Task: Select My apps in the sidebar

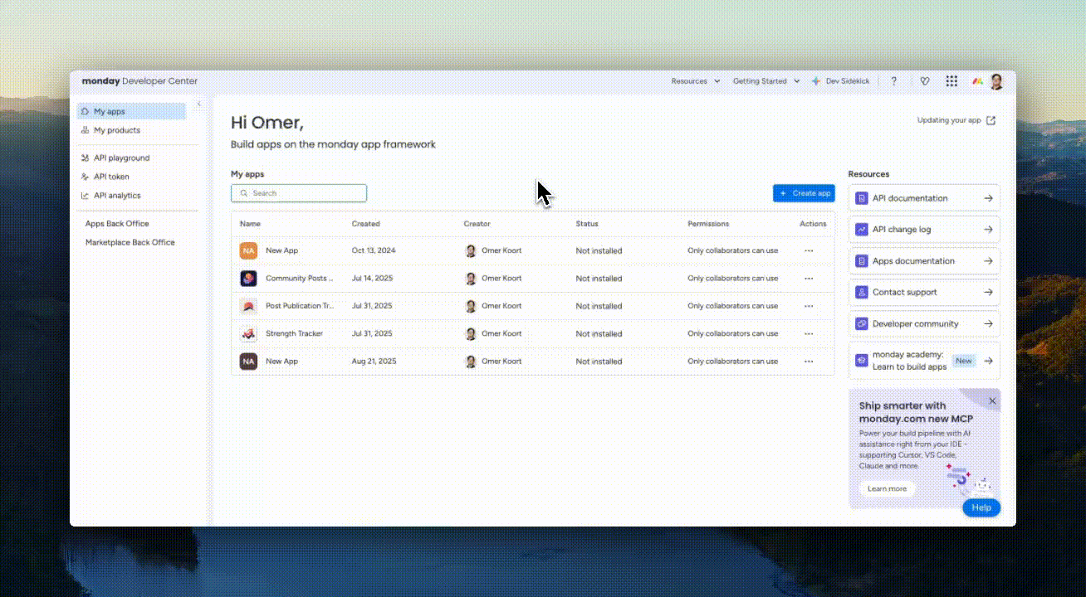Action: (131, 111)
